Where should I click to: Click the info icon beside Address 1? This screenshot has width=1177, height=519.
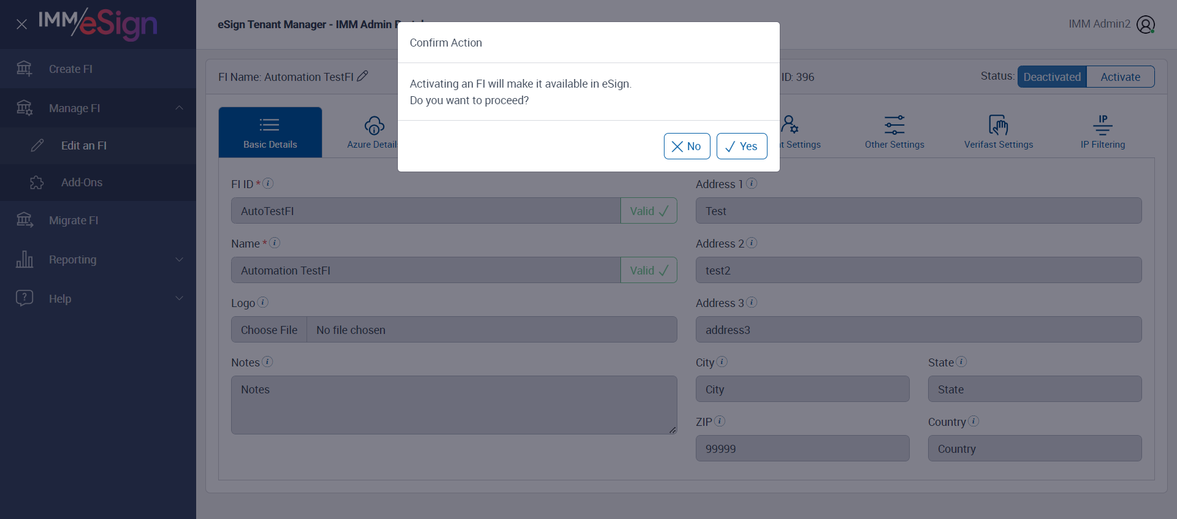tap(752, 183)
